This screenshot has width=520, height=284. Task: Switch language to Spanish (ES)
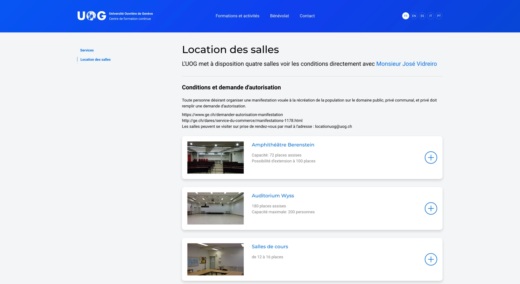422,16
